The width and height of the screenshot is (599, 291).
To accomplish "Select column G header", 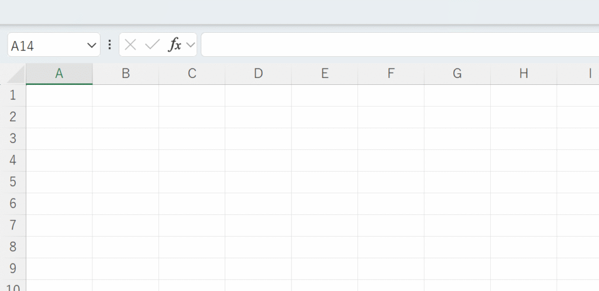I will 457,74.
